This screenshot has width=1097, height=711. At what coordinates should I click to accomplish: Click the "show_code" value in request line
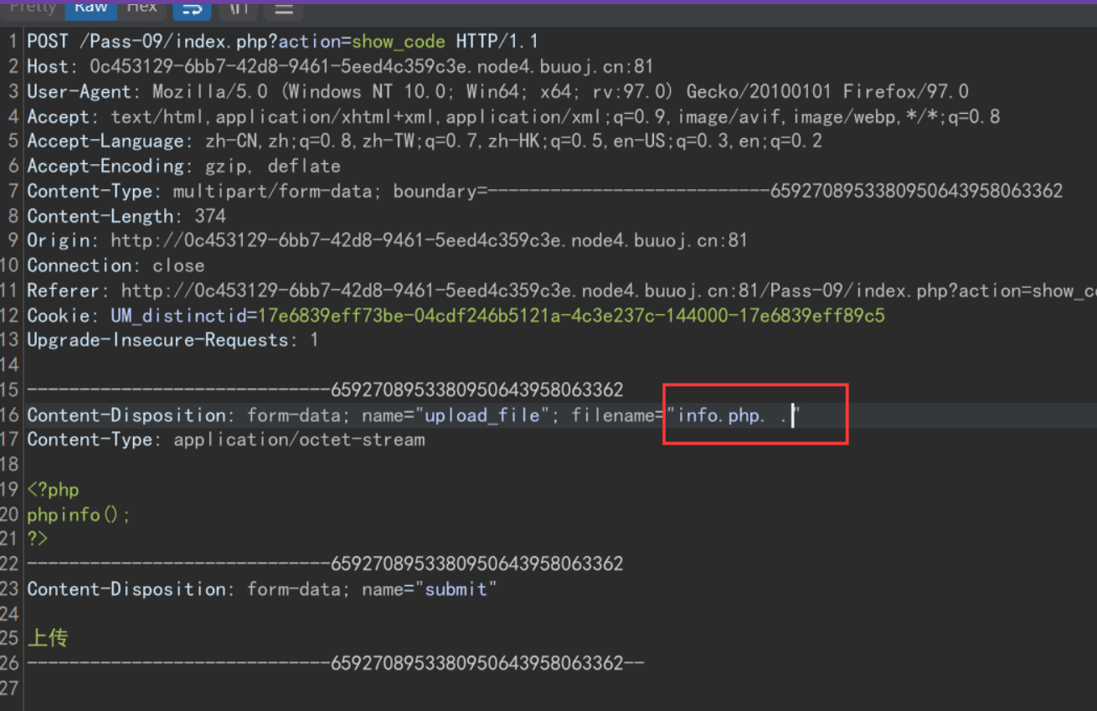400,42
